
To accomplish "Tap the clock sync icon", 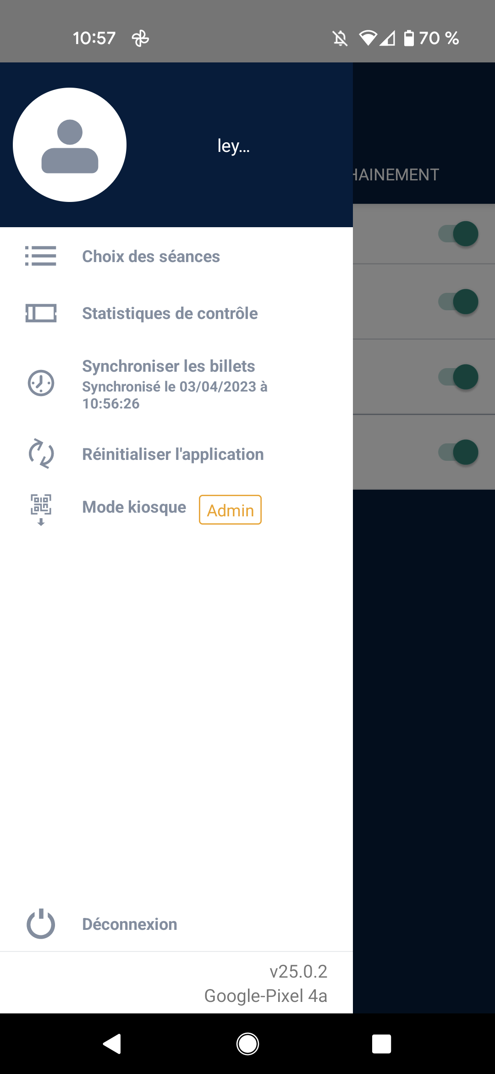I will 41,383.
